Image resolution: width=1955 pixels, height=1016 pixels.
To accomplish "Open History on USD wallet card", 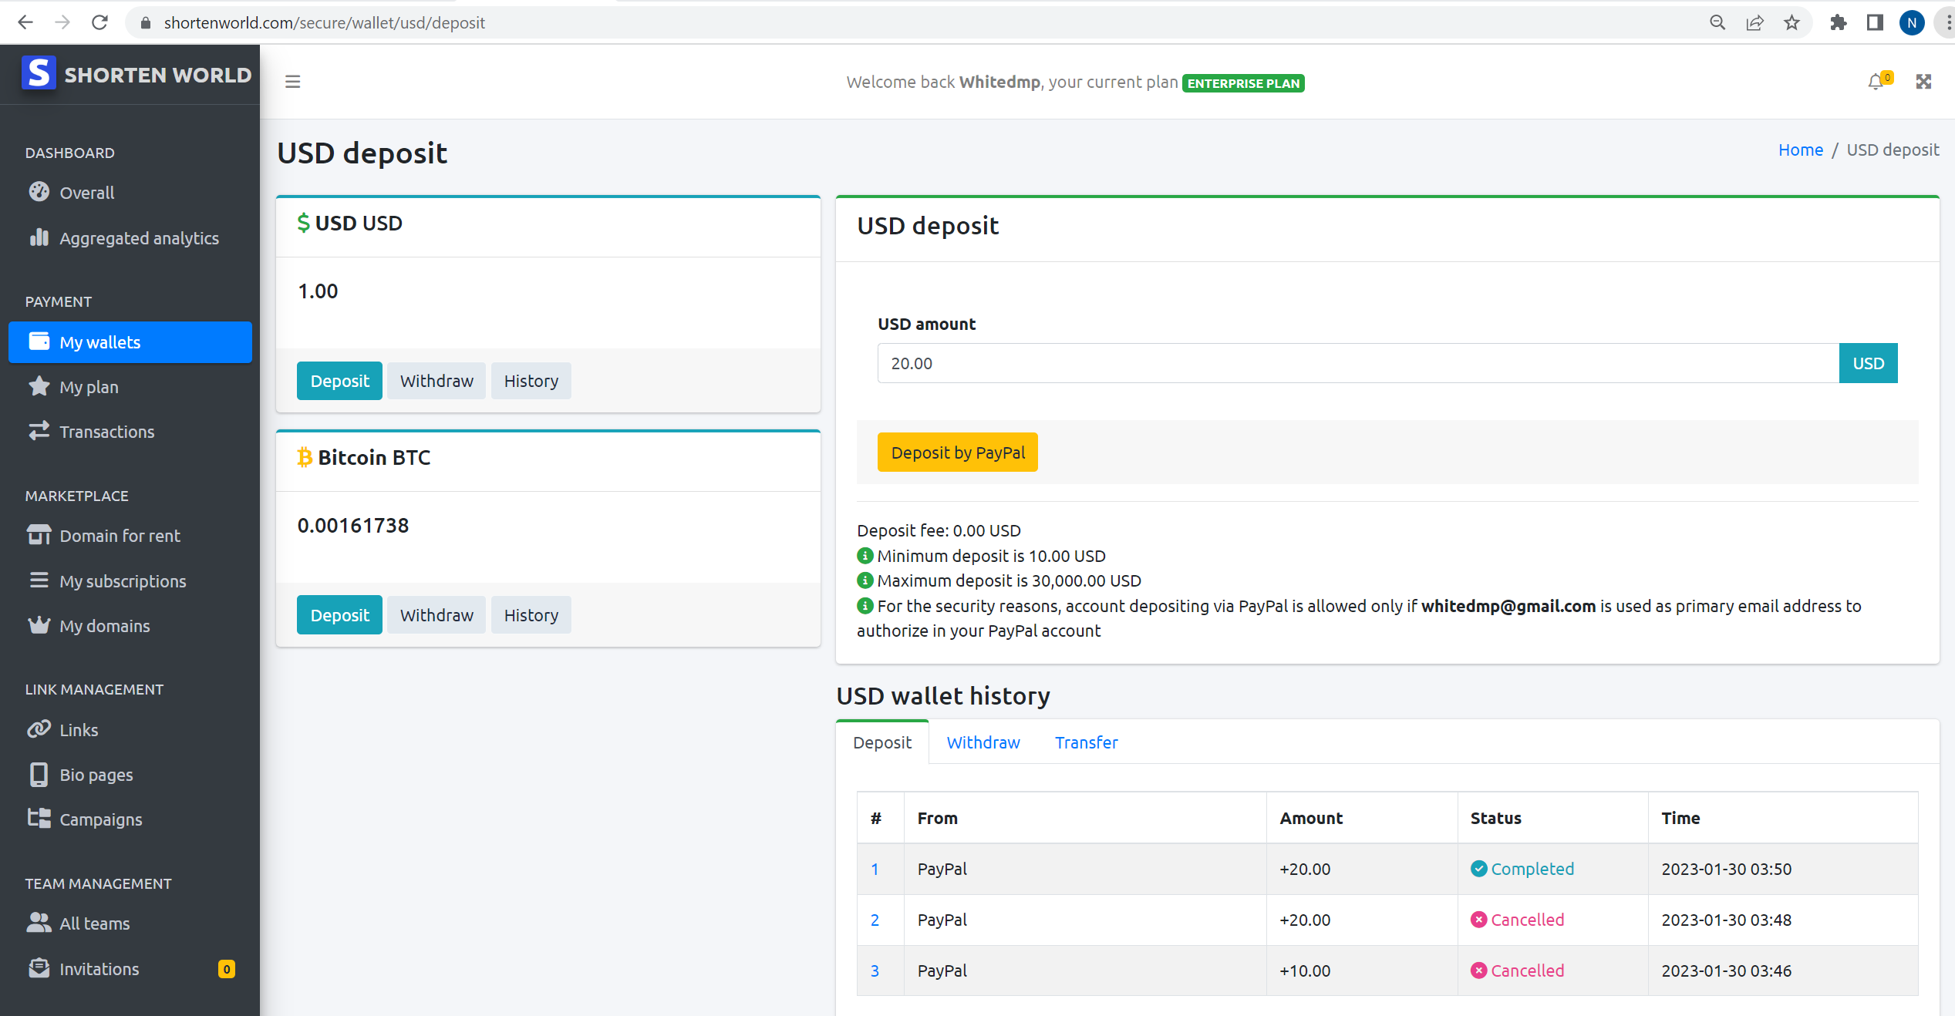I will [x=531, y=381].
